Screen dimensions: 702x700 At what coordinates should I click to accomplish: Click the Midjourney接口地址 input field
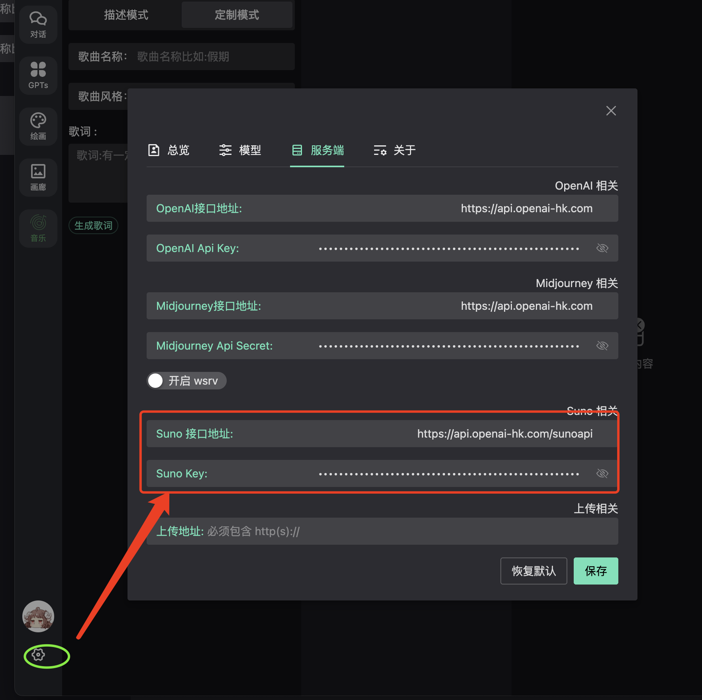click(382, 306)
